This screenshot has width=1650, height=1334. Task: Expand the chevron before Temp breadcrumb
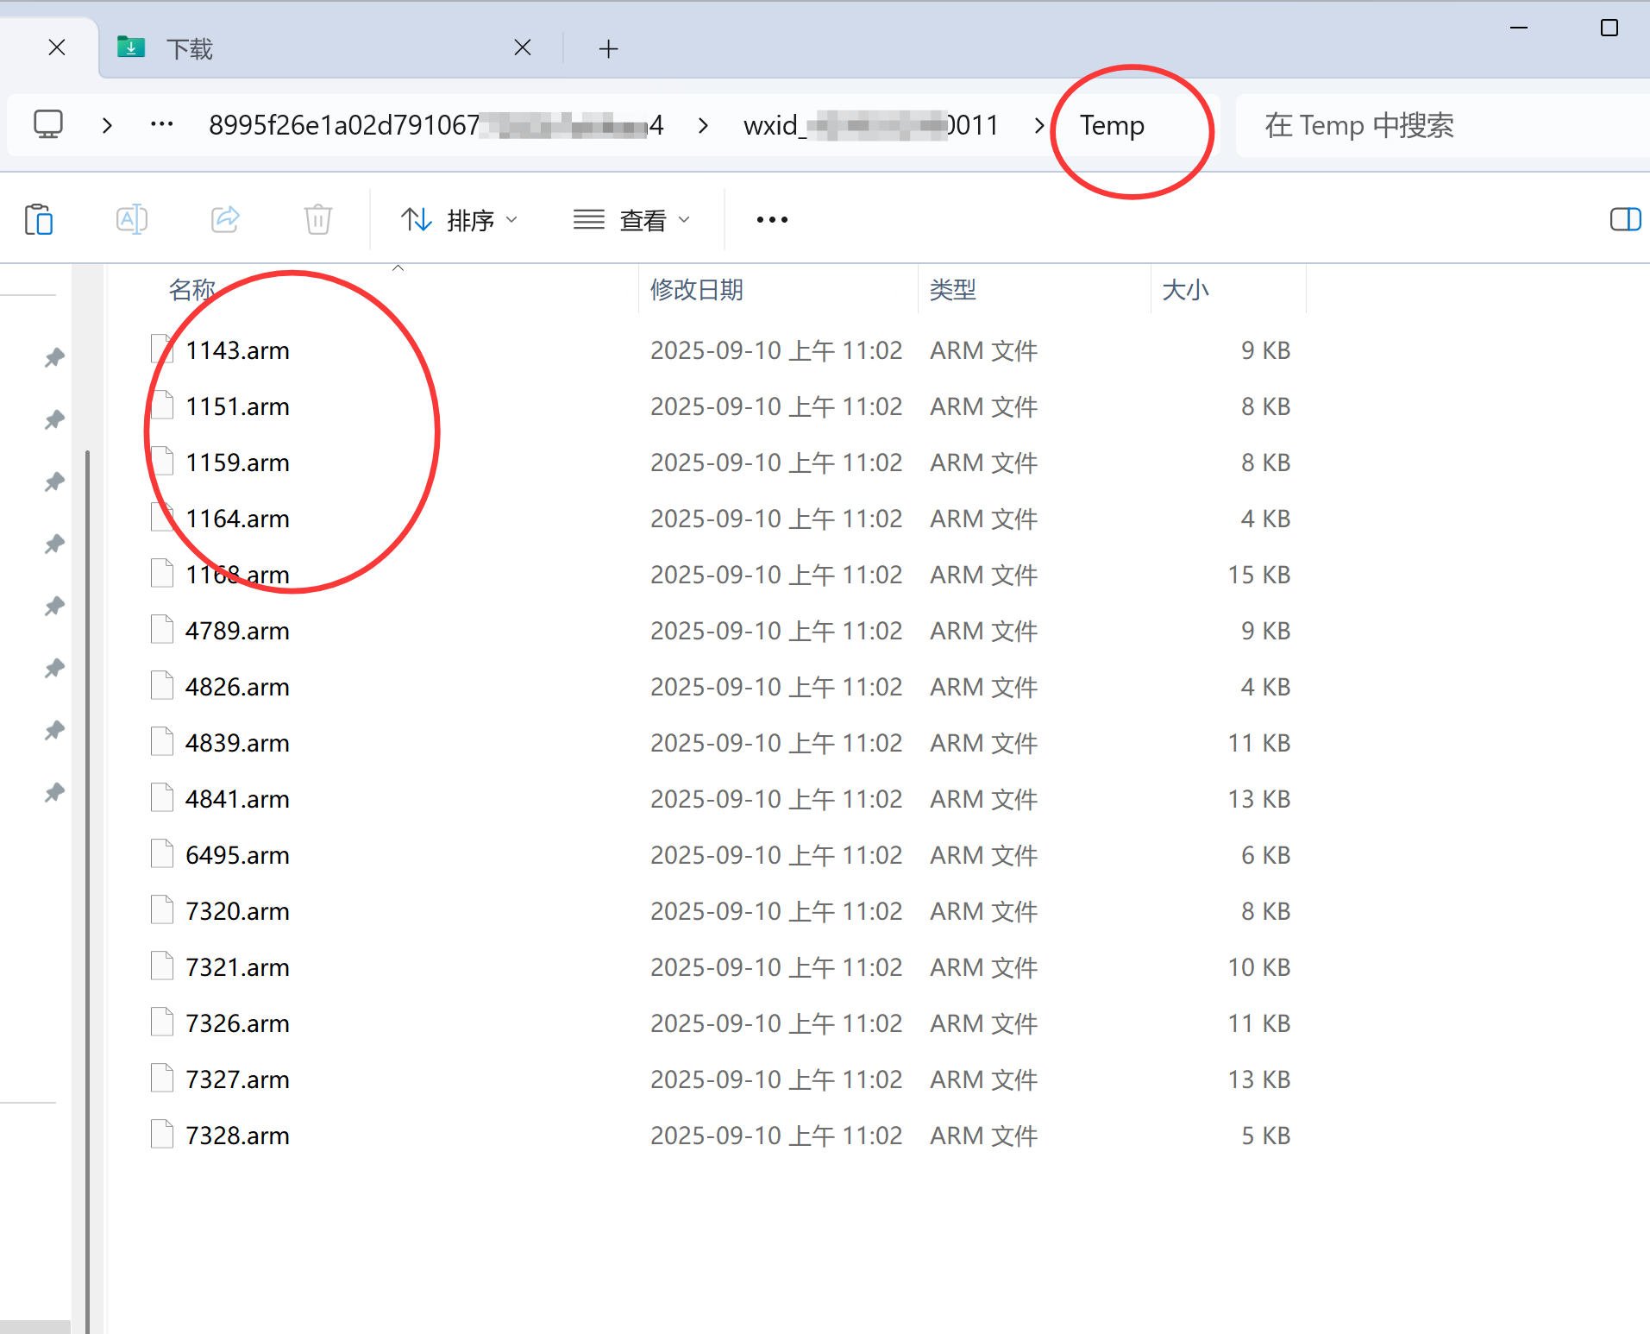click(x=1039, y=126)
